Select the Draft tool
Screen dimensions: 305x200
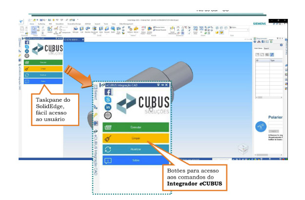pyautogui.click(x=113, y=30)
